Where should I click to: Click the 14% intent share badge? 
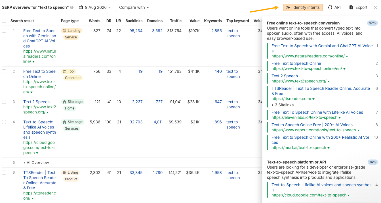[x=372, y=162]
